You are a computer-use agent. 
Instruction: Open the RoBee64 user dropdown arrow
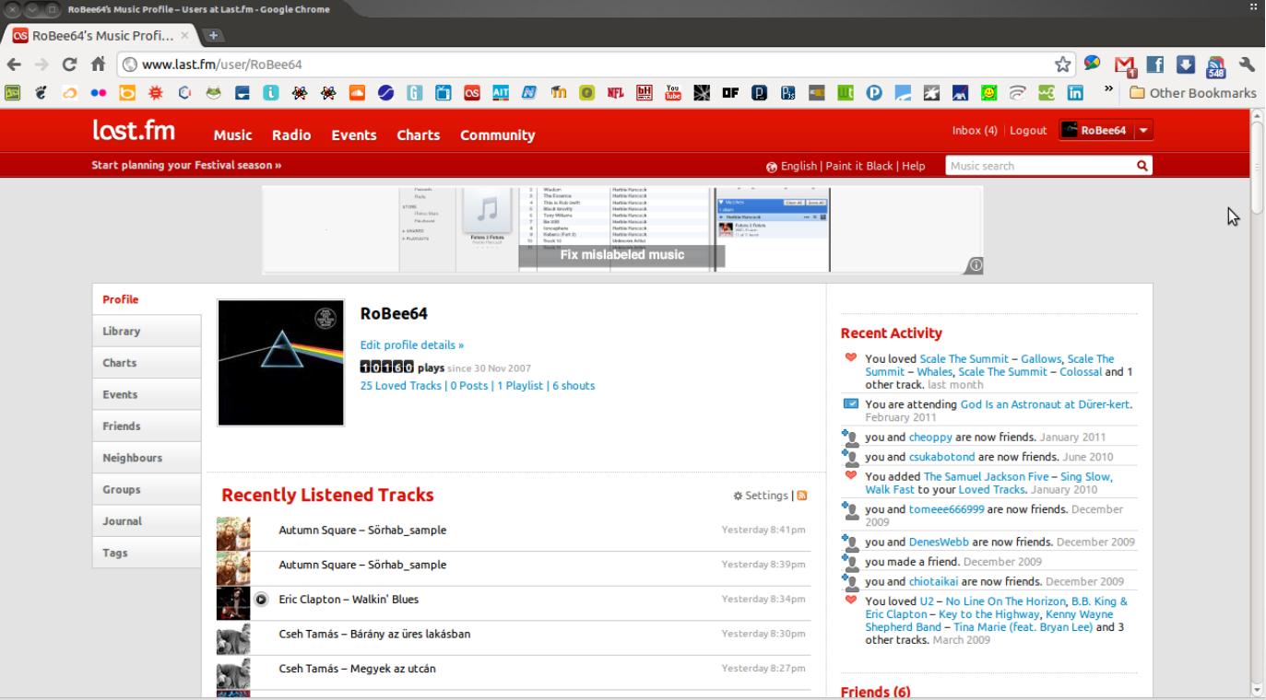pos(1144,131)
